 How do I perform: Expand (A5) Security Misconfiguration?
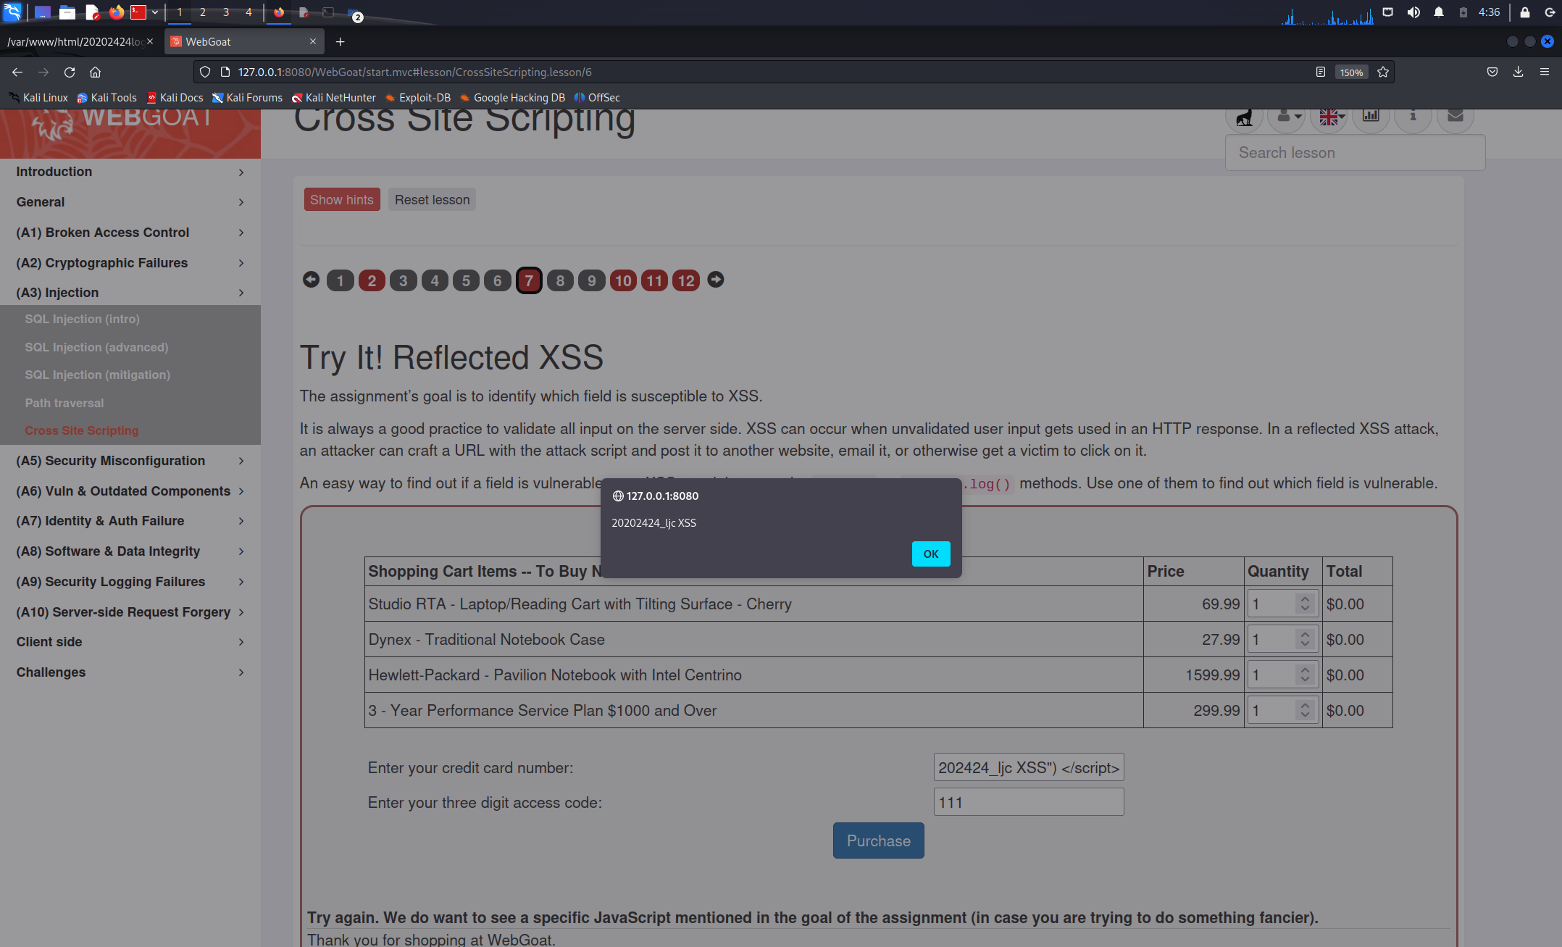[x=130, y=461]
